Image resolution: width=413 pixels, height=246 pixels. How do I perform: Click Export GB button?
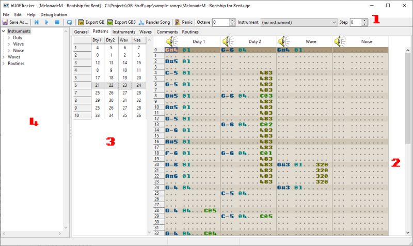coord(91,22)
